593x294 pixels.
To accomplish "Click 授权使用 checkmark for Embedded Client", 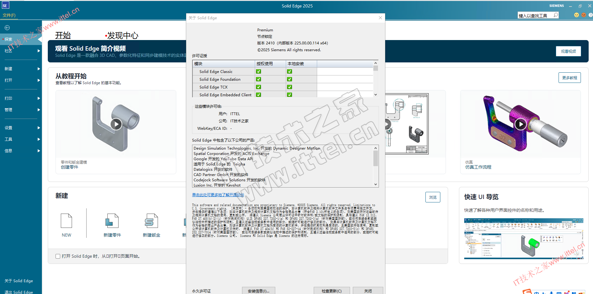I will (258, 95).
